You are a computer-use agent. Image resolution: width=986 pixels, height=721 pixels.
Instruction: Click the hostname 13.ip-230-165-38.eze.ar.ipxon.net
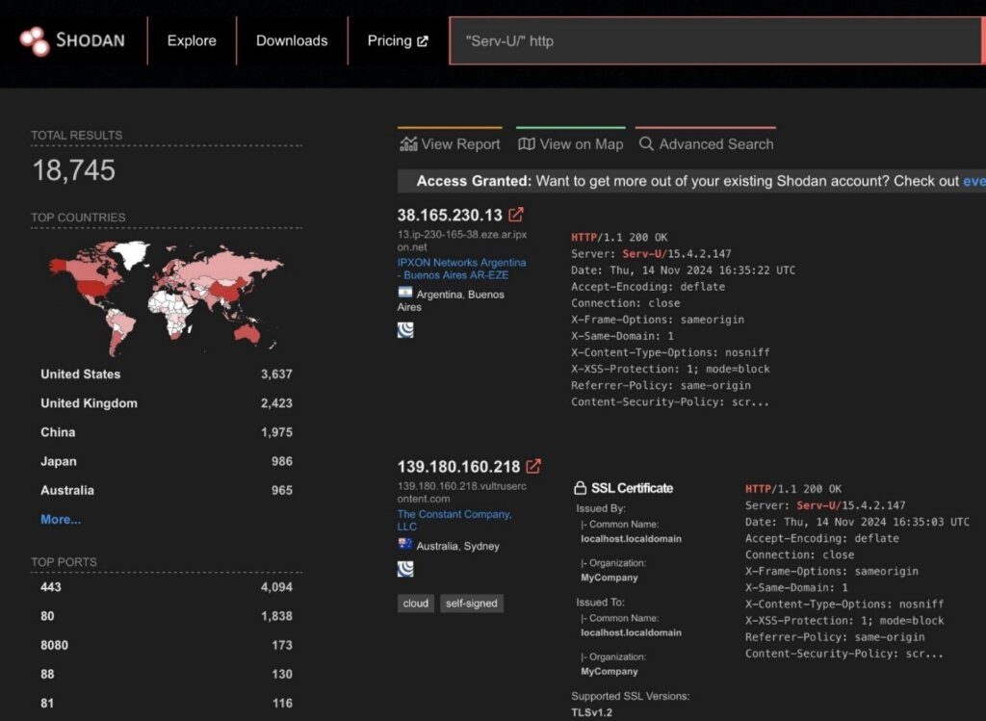tap(461, 241)
